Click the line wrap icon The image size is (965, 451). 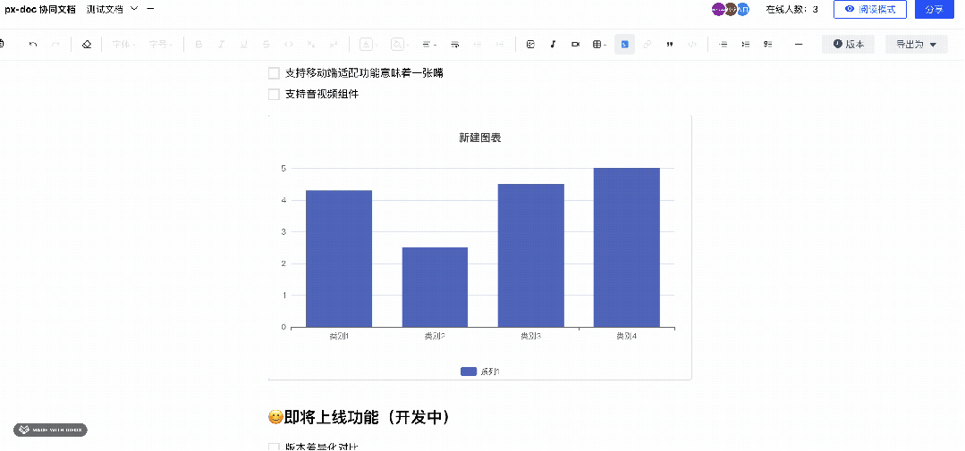(x=455, y=45)
